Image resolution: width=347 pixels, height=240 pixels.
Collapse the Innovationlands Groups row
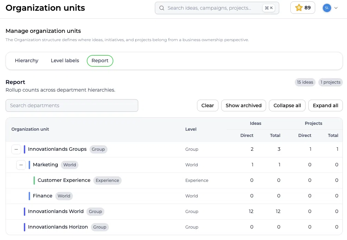coord(16,149)
